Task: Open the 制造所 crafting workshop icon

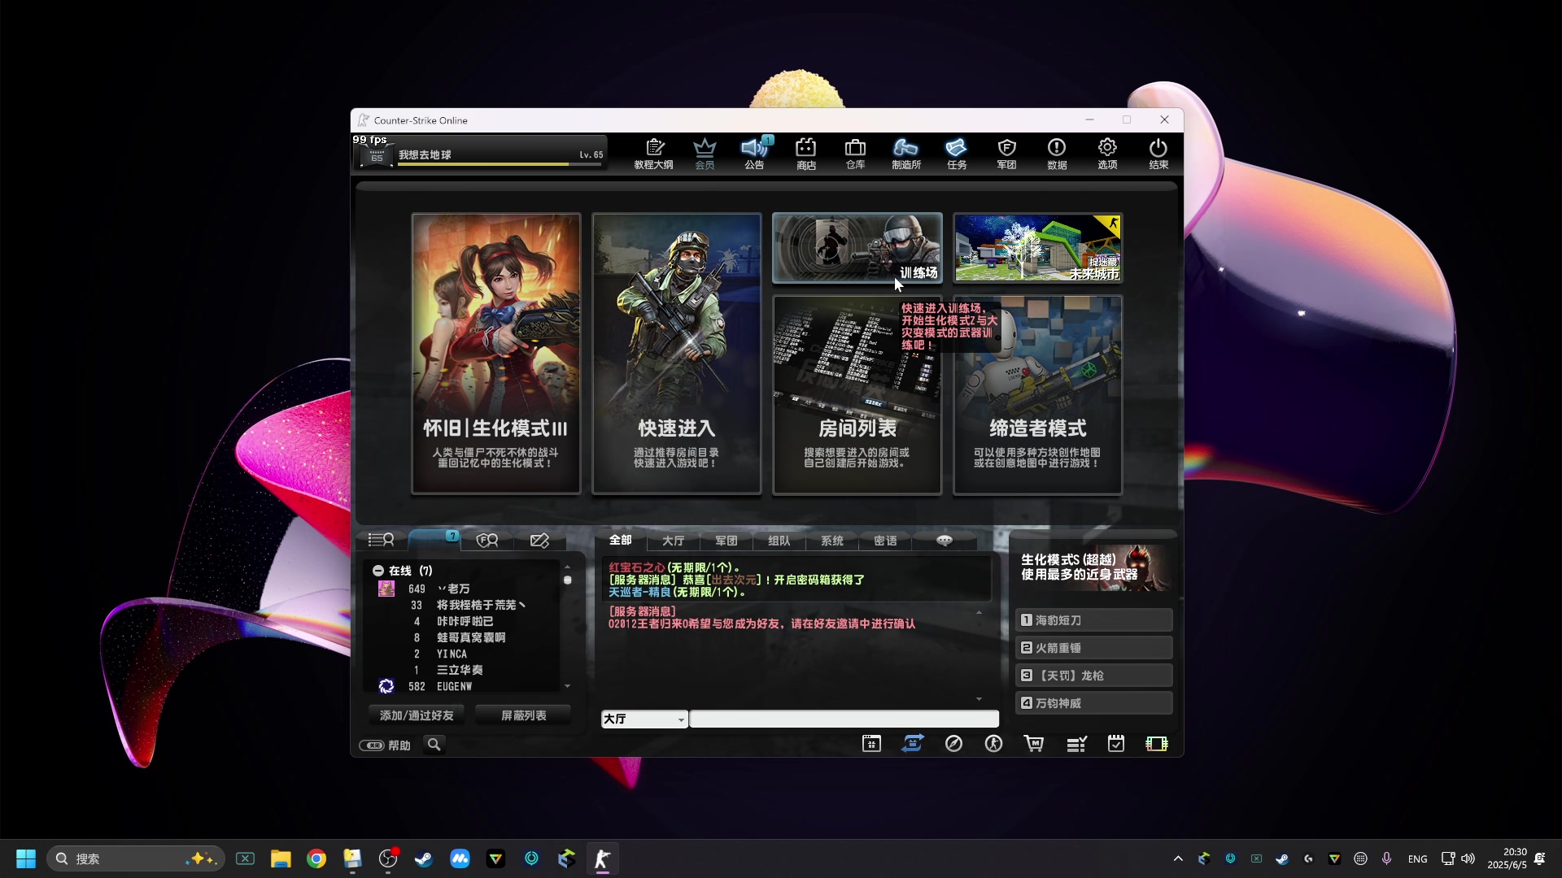Action: (905, 153)
